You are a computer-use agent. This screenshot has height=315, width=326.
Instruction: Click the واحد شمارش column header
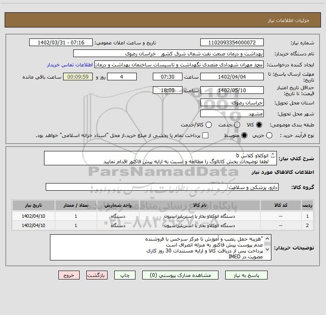click(x=118, y=205)
